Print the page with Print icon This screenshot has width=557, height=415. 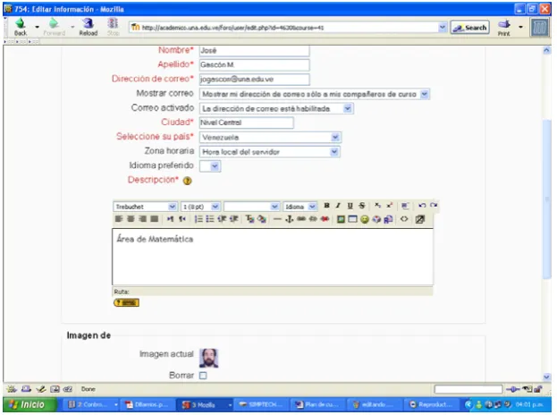tap(503, 28)
